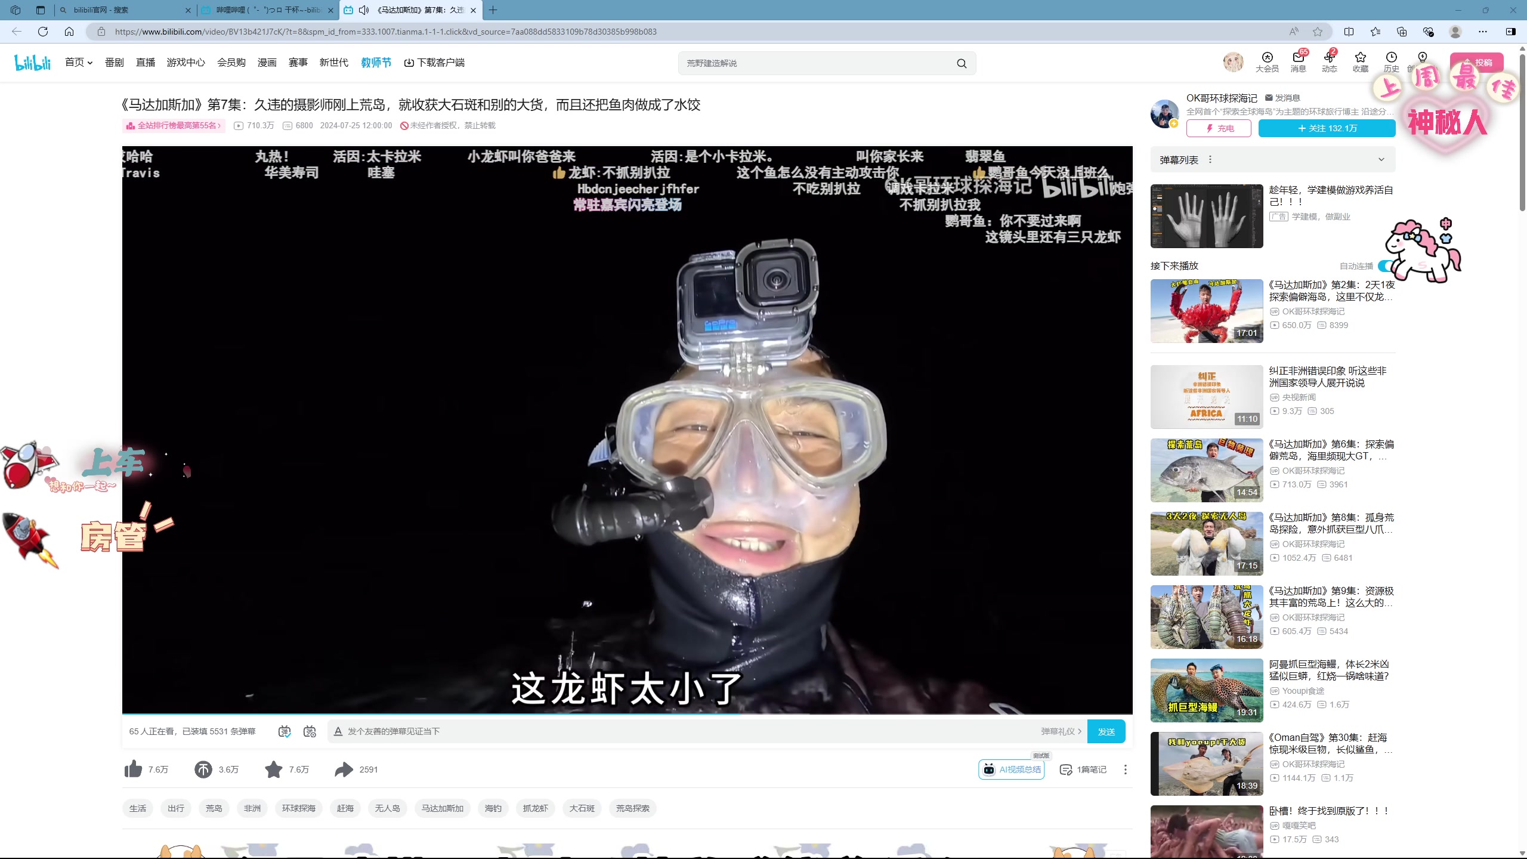Click browser refresh button
Viewport: 1527px width, 859px height.
click(x=43, y=32)
